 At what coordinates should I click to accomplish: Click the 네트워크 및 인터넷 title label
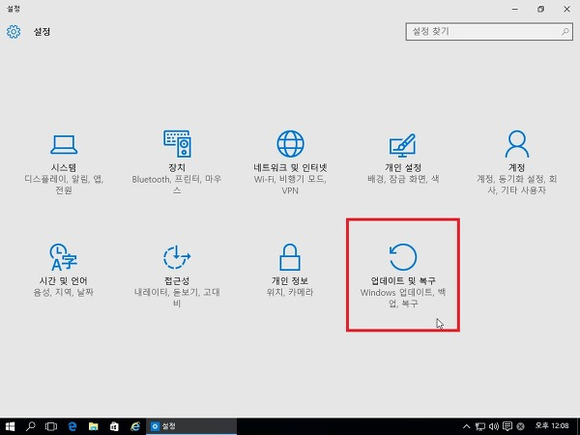(x=290, y=167)
